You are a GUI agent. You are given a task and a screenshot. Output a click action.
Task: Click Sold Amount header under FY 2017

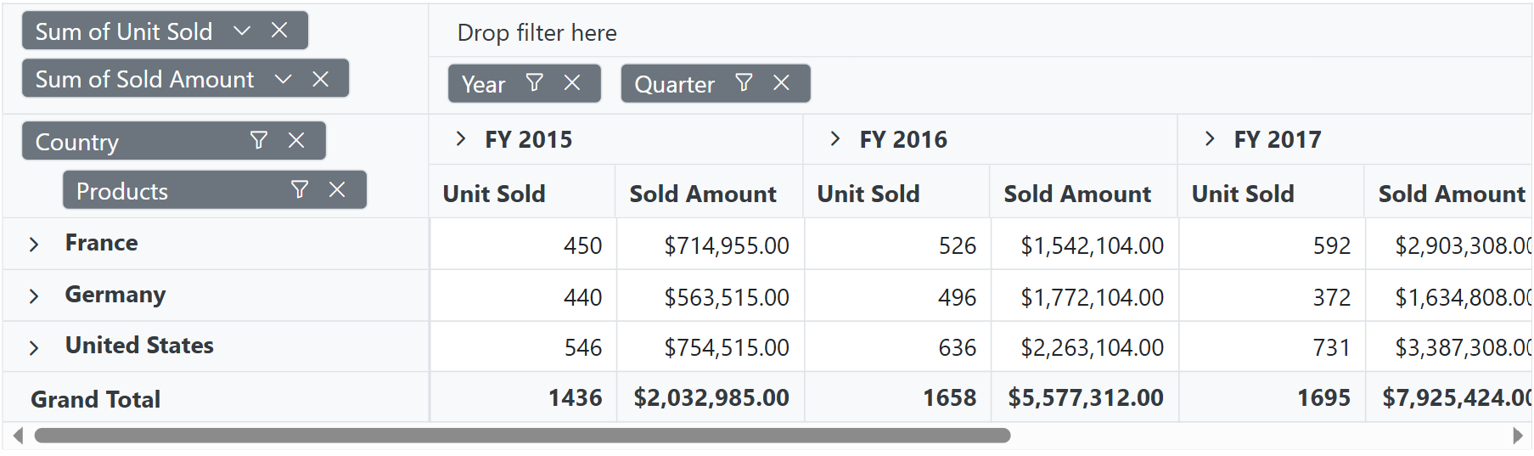(x=1452, y=194)
